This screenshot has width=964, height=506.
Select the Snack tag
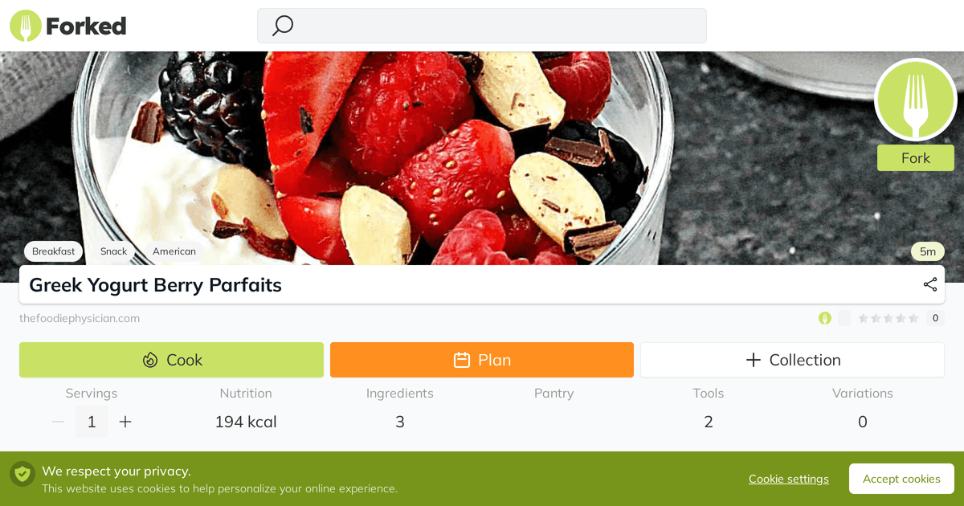click(x=114, y=251)
